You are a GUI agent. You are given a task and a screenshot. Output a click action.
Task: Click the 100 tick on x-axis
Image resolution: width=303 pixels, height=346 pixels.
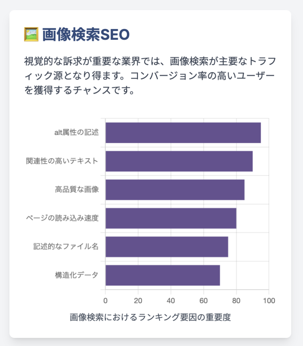point(269,300)
